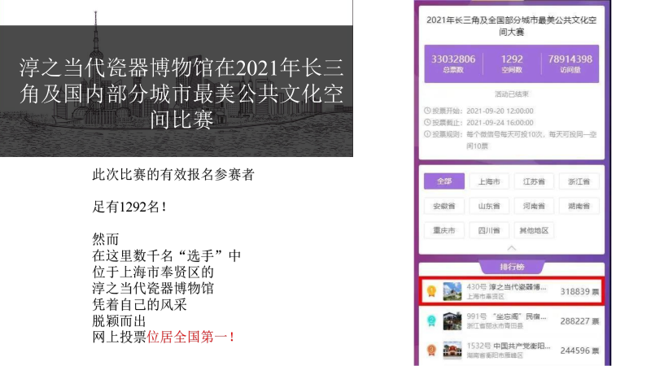Select the 重庆市 region filter

click(444, 230)
